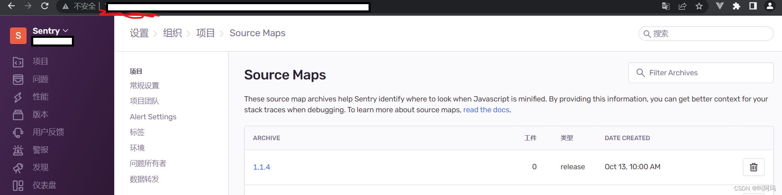
Task: Open the Sentry organization dropdown
Action: (x=50, y=31)
